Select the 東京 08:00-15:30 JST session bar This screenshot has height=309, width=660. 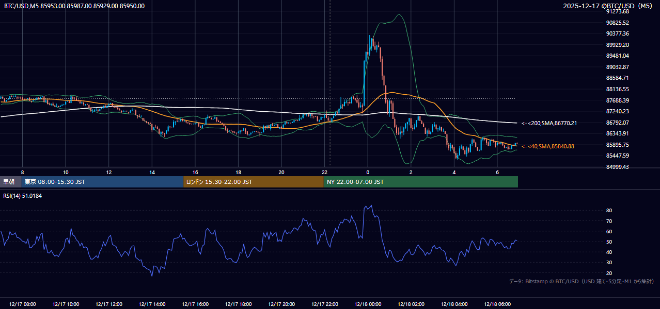pyautogui.click(x=102, y=182)
